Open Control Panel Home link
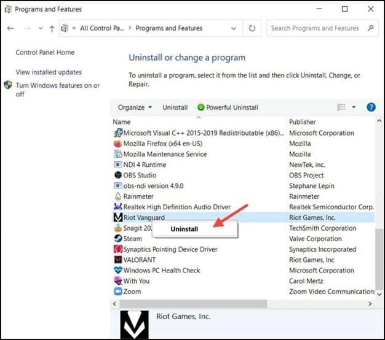Viewport: 385px width, 340px height. (45, 53)
